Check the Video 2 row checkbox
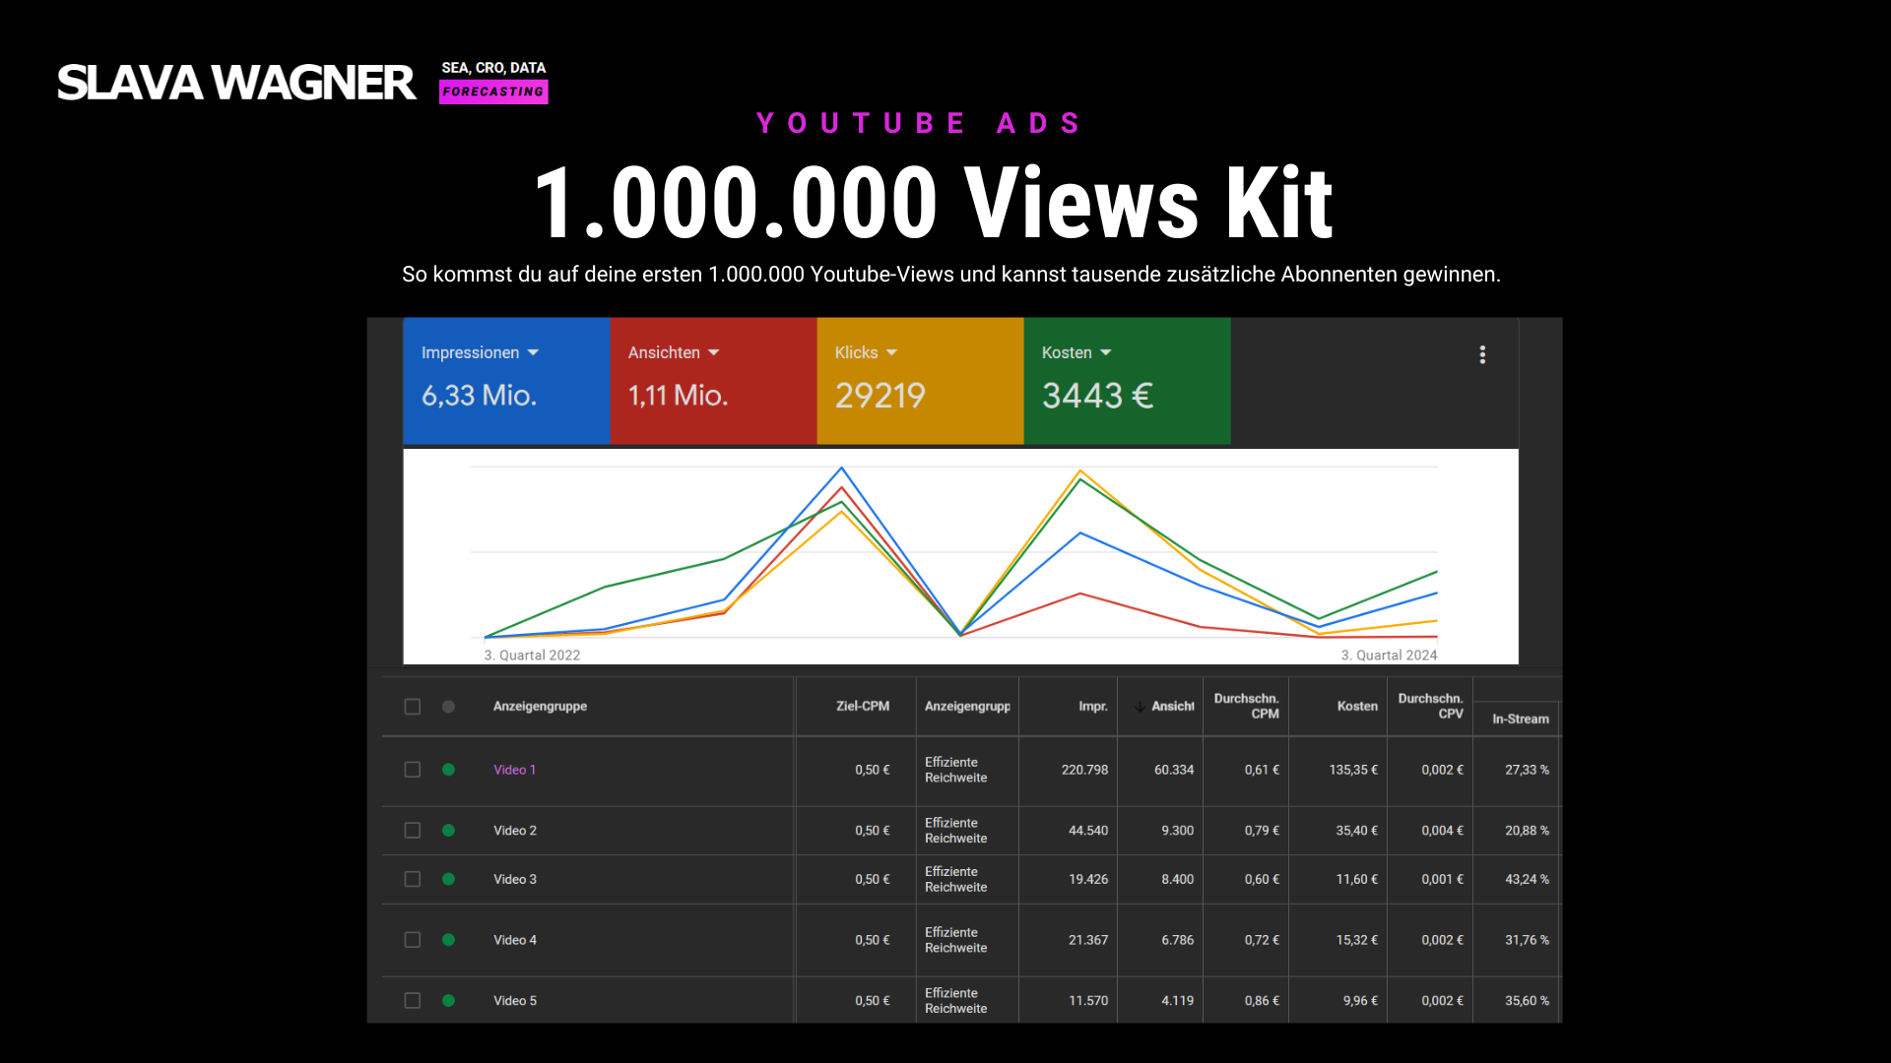Screen dimensions: 1891x1063 (x=413, y=831)
